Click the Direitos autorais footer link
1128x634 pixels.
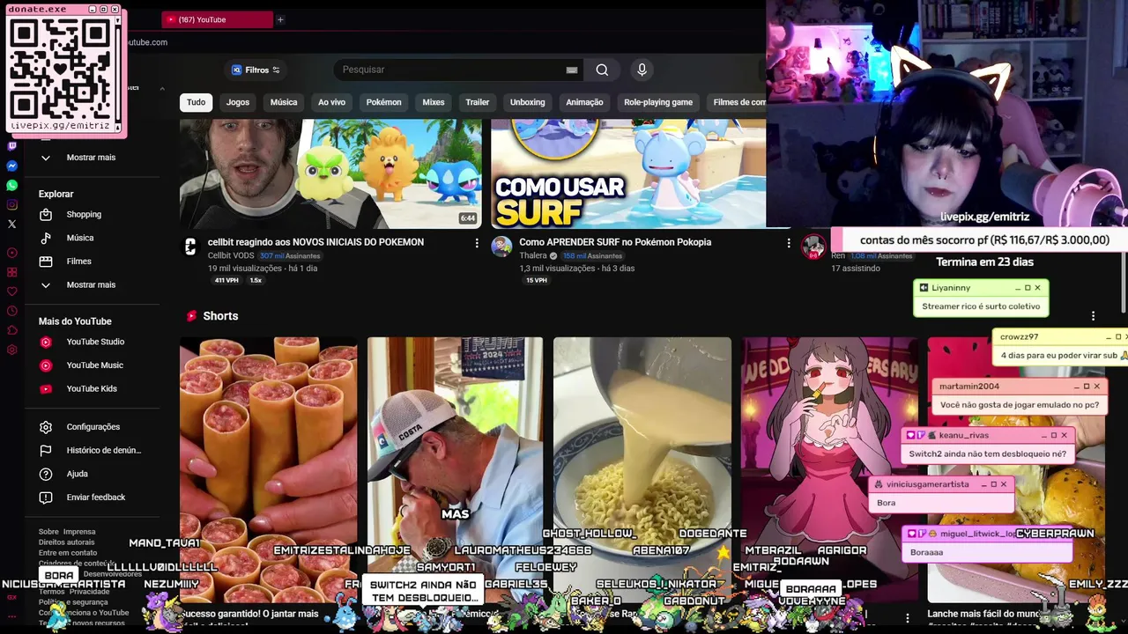[66, 542]
